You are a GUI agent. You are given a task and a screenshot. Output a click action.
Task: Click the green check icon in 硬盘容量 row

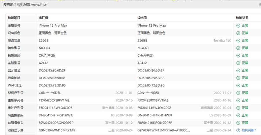pos(238,41)
